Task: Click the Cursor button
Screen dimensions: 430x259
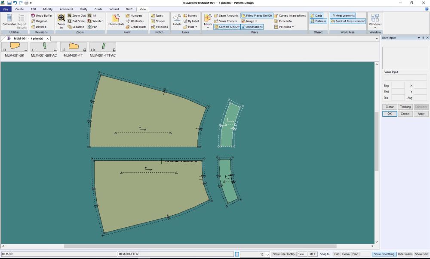Action: [390, 107]
